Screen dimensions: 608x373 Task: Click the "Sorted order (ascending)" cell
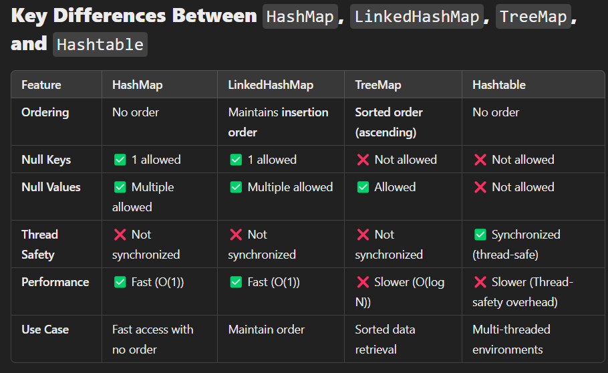pyautogui.click(x=389, y=122)
